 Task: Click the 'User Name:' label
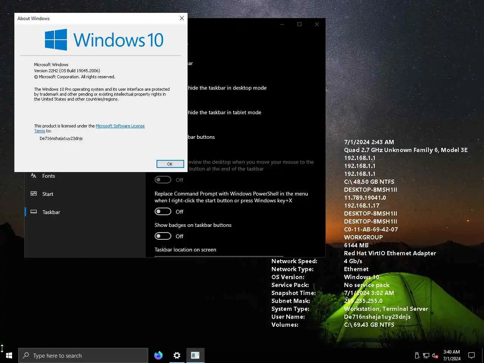(x=288, y=316)
